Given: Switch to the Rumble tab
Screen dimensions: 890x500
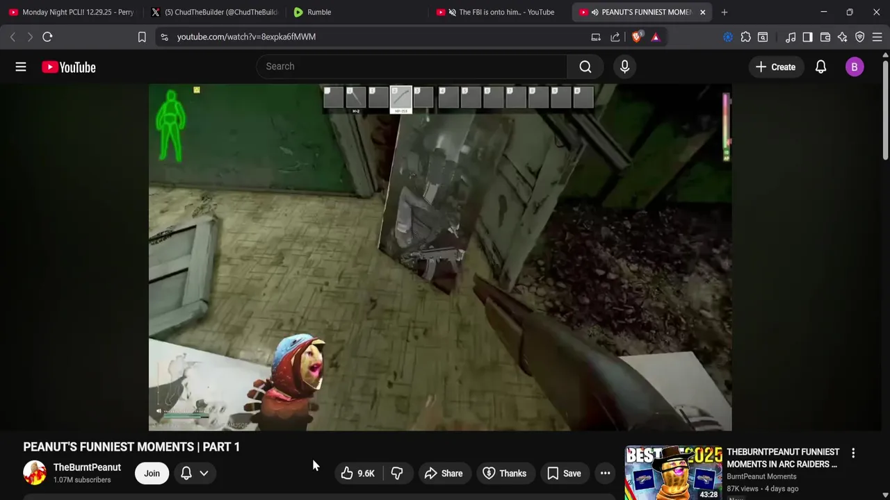Looking at the screenshot, I should [x=357, y=12].
